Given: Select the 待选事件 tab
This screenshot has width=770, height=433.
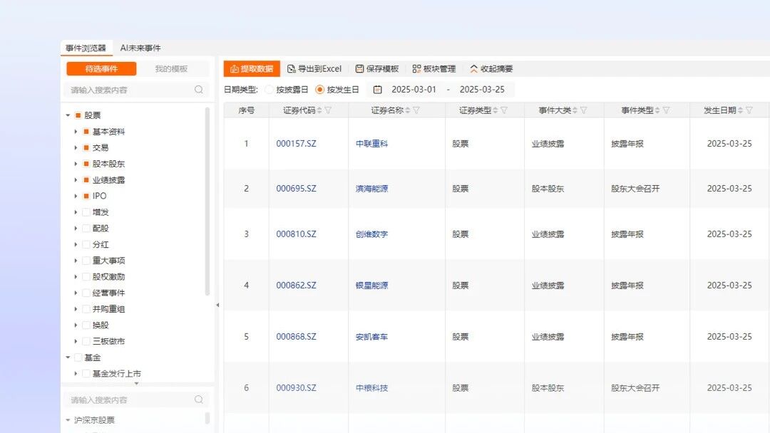Looking at the screenshot, I should coord(101,68).
